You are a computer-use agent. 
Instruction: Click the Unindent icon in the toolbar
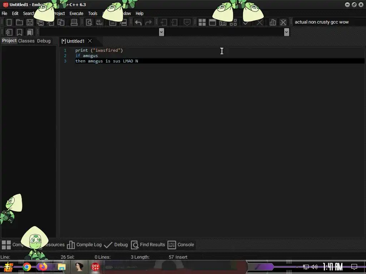click(174, 22)
